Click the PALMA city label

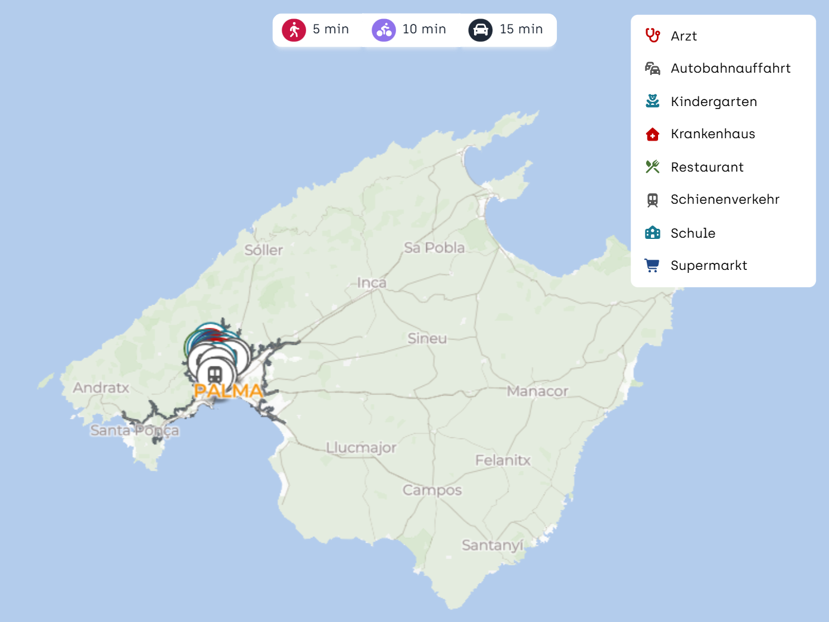(x=229, y=391)
